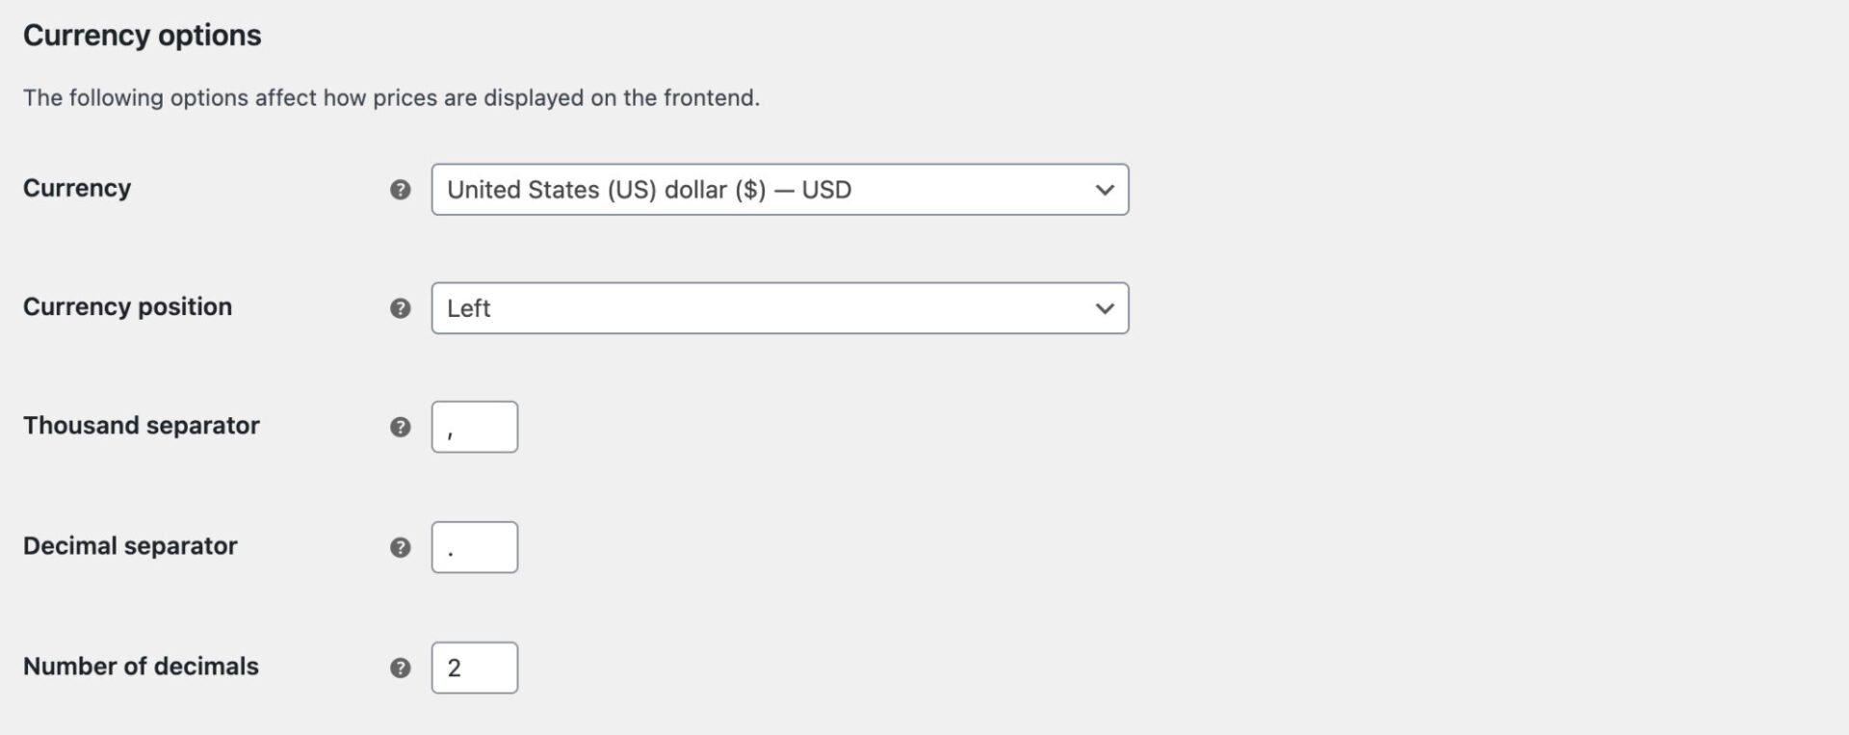
Task: Click the Number of decimals label
Action: pos(141,666)
